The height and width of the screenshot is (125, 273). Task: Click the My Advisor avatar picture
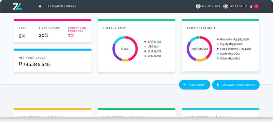pos(198,6)
